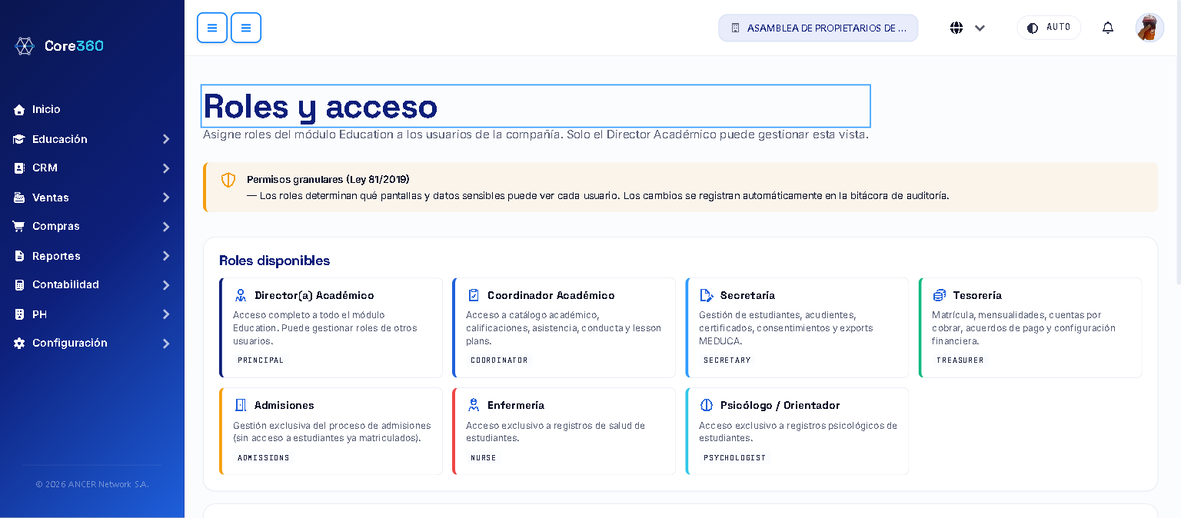Screen dimensions: 1181x518
Task: Open the Ventas sidebar menu
Action: [92, 198]
